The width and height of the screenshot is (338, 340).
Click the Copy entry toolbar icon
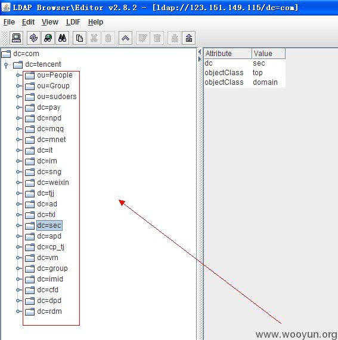(79, 38)
